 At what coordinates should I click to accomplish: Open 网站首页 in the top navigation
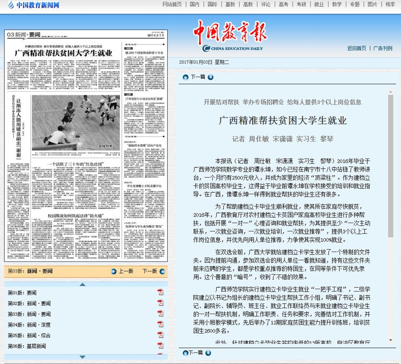point(172,4)
